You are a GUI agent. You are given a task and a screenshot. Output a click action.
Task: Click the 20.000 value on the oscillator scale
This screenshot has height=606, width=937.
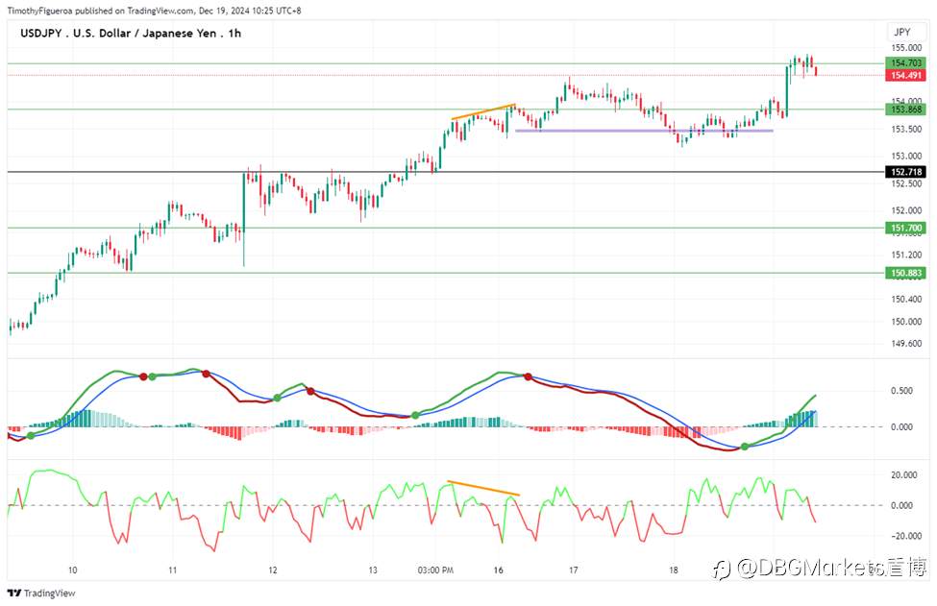[904, 475]
